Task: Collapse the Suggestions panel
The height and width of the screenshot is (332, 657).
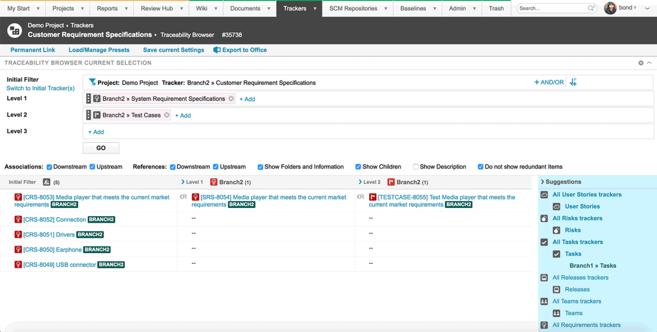Action: click(x=541, y=182)
